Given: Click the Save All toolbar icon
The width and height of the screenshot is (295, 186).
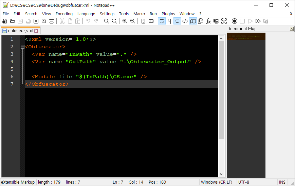Looking at the screenshot, I should 28,21.
